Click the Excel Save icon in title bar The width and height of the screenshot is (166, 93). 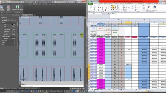(x=91, y=1)
